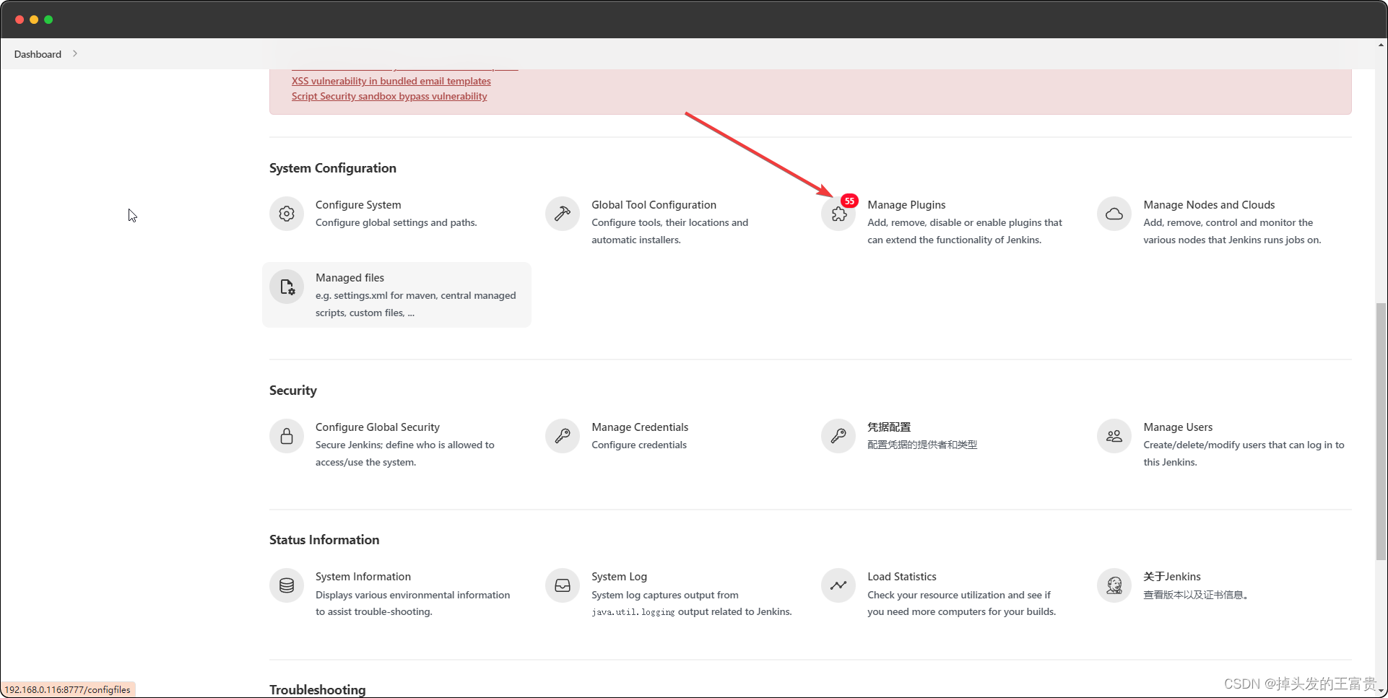Open the System Log page
The height and width of the screenshot is (698, 1388).
[x=619, y=577]
